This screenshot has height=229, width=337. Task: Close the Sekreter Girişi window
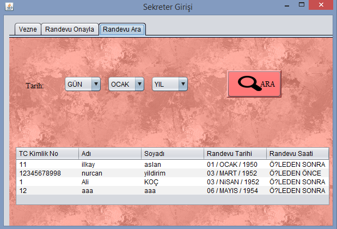pos(322,5)
